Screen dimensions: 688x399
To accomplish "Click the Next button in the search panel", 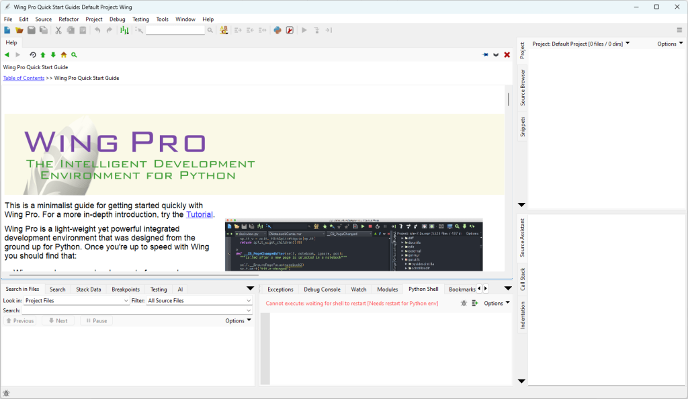I will click(x=58, y=320).
